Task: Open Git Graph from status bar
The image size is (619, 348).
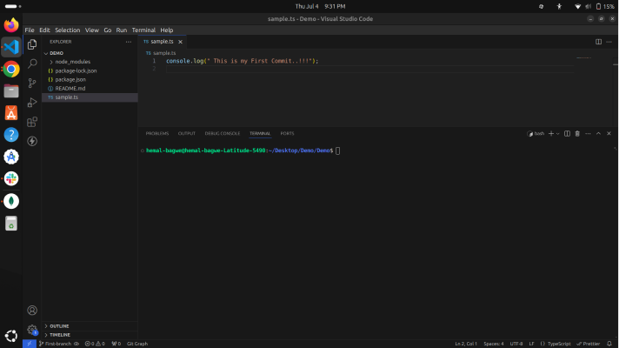Action: tap(137, 344)
